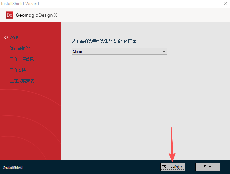
Task: Close the InstallShield Wizard window
Action: point(225,4)
